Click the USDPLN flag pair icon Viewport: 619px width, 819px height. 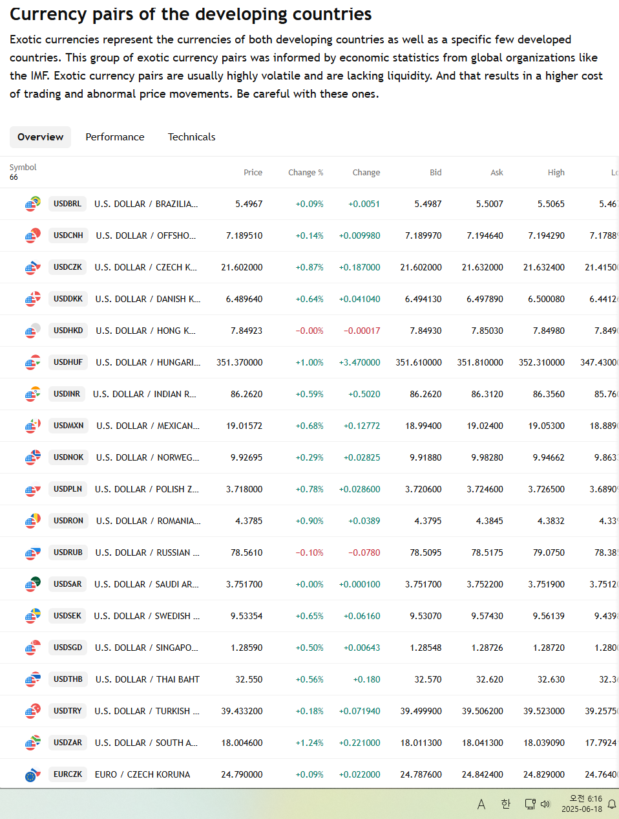click(x=33, y=489)
